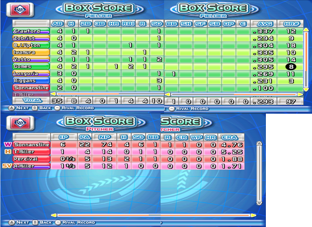Click left yellow arrow of pitcher horizontal scrollbar

(x=54, y=215)
